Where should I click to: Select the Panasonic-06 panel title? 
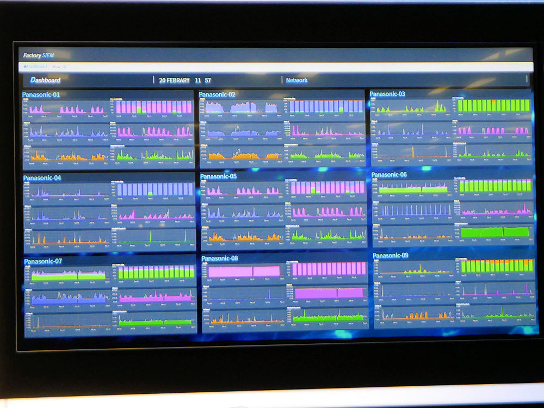[x=389, y=175]
